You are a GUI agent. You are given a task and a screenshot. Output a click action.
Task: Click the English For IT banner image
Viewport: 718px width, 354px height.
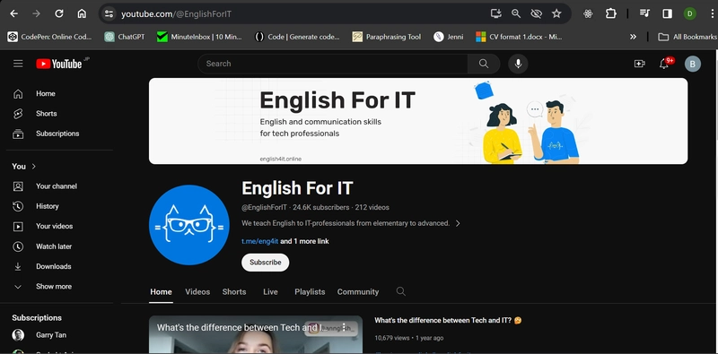[418, 121]
